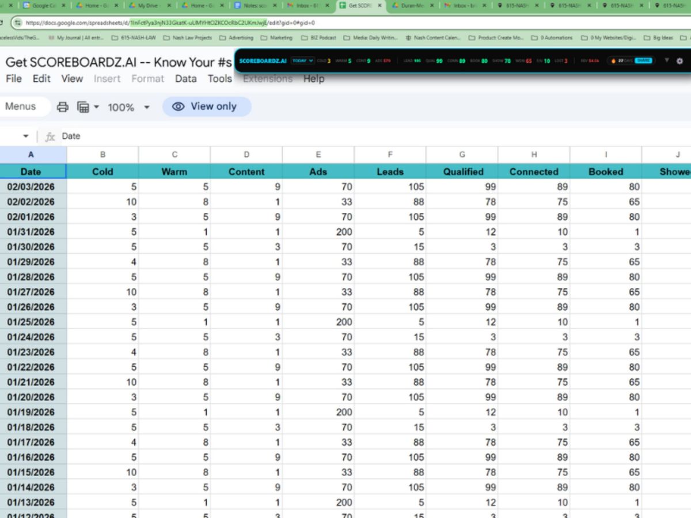691x518 pixels.
Task: Click the Ads value 200 in row 01/25/2026
Action: pos(318,322)
